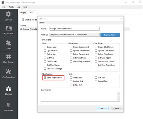
Task: Enable Update Task permission
Action: point(71,81)
